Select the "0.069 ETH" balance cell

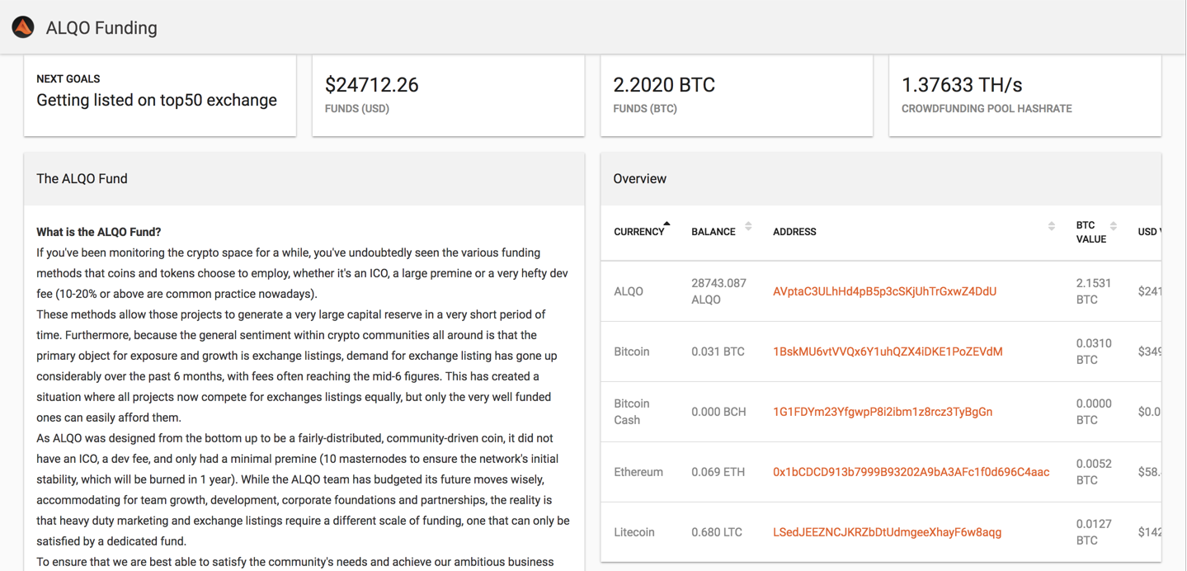point(718,472)
